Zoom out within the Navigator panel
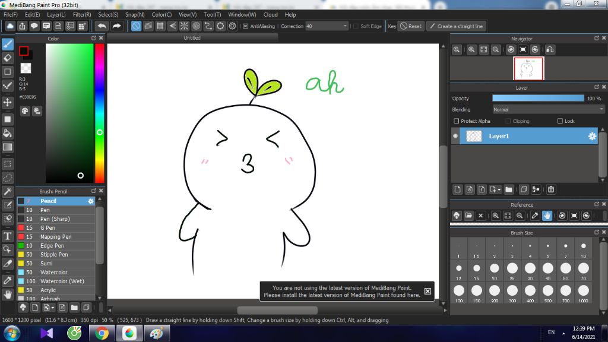The image size is (608, 342). coord(496,50)
